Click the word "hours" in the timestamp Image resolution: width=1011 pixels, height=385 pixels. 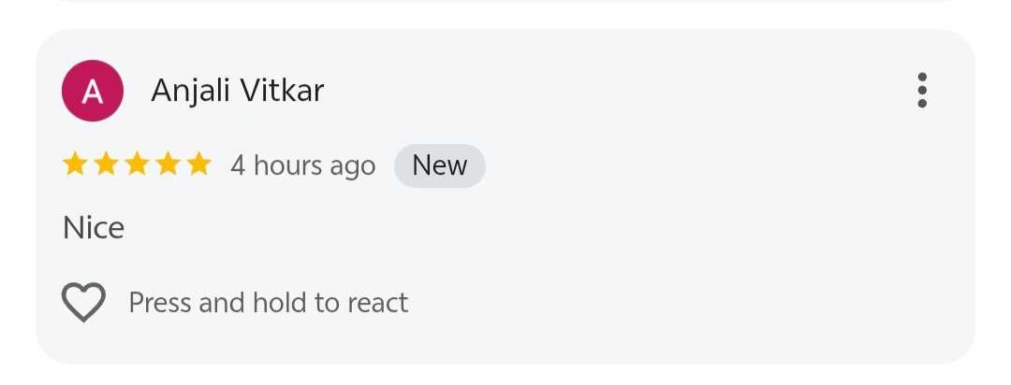[x=287, y=166]
